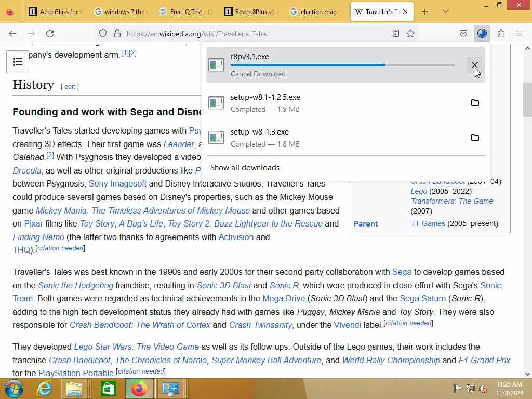Go forward with the forward arrow
This screenshot has height=399, width=532.
(x=31, y=34)
